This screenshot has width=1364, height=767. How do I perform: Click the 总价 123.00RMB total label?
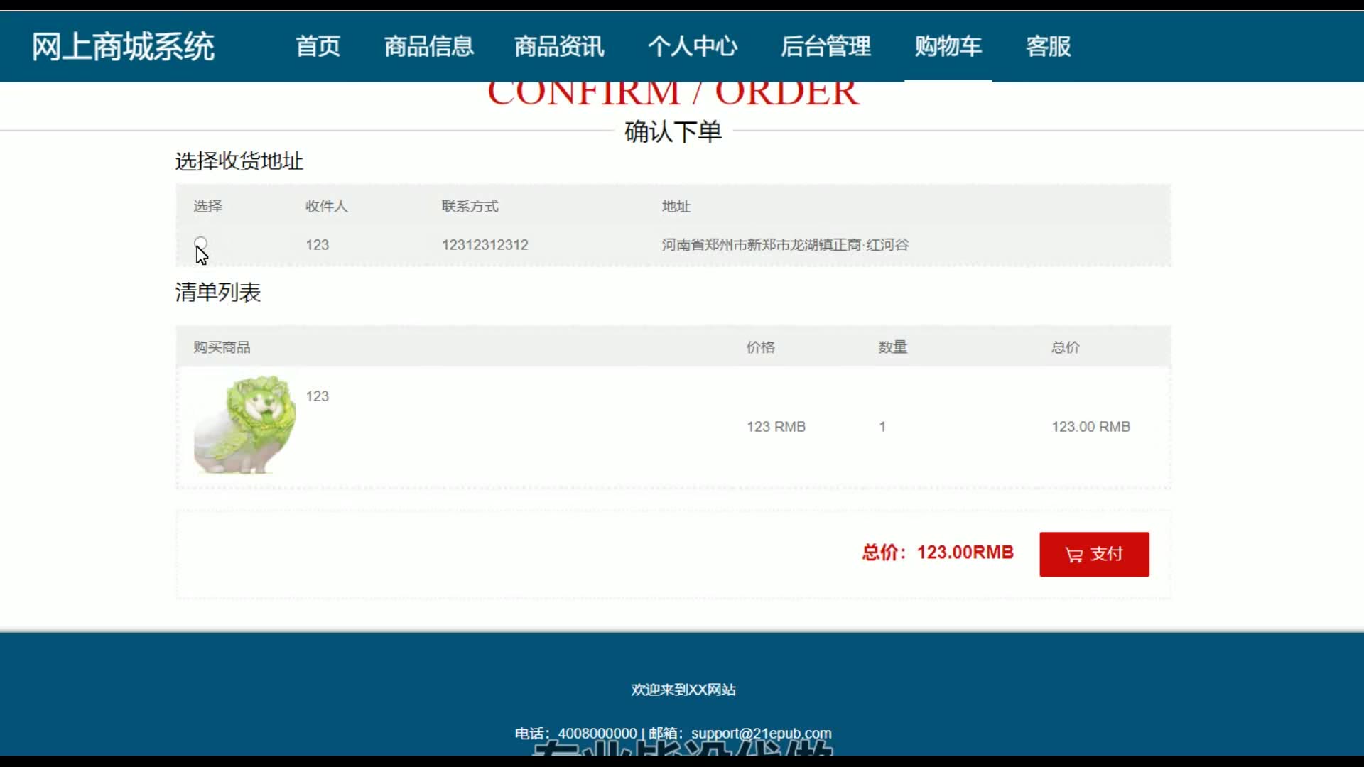(x=937, y=553)
